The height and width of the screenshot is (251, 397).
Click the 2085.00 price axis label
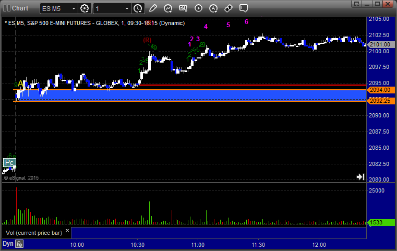click(x=379, y=148)
